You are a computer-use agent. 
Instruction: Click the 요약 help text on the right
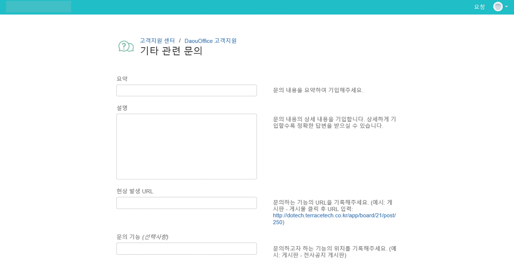pos(318,90)
